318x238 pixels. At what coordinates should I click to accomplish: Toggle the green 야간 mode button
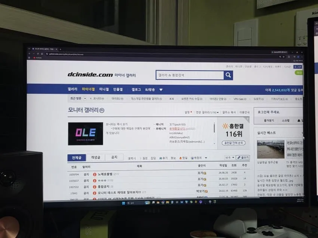click(299, 73)
